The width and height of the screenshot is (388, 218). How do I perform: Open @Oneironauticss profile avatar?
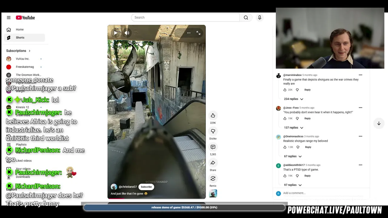278,137
